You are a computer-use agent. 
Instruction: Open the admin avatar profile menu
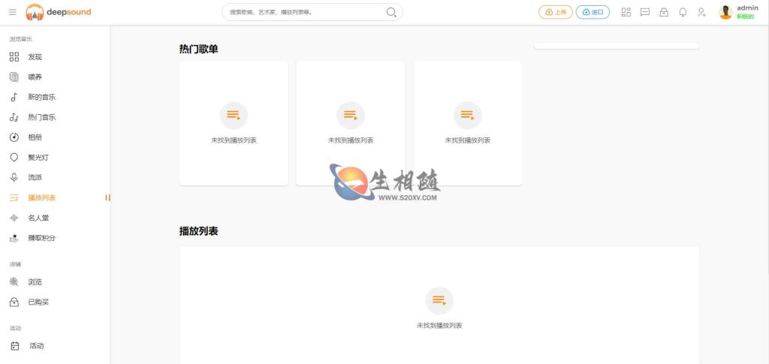point(726,12)
